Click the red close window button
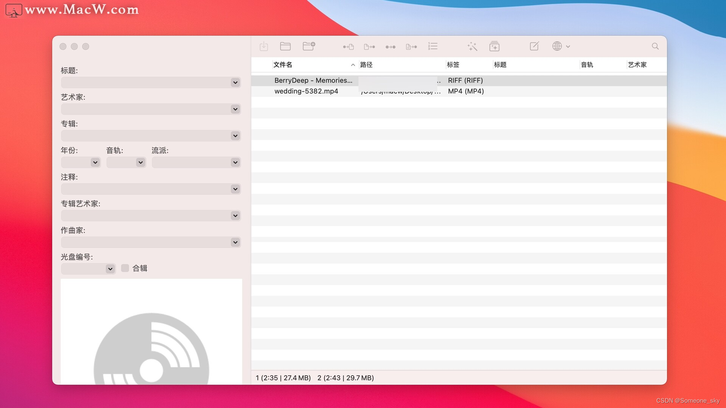The image size is (726, 408). pyautogui.click(x=63, y=46)
